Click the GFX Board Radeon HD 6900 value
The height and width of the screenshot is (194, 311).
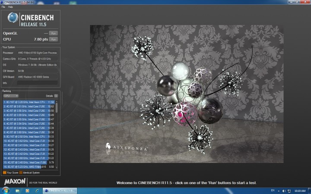38,77
